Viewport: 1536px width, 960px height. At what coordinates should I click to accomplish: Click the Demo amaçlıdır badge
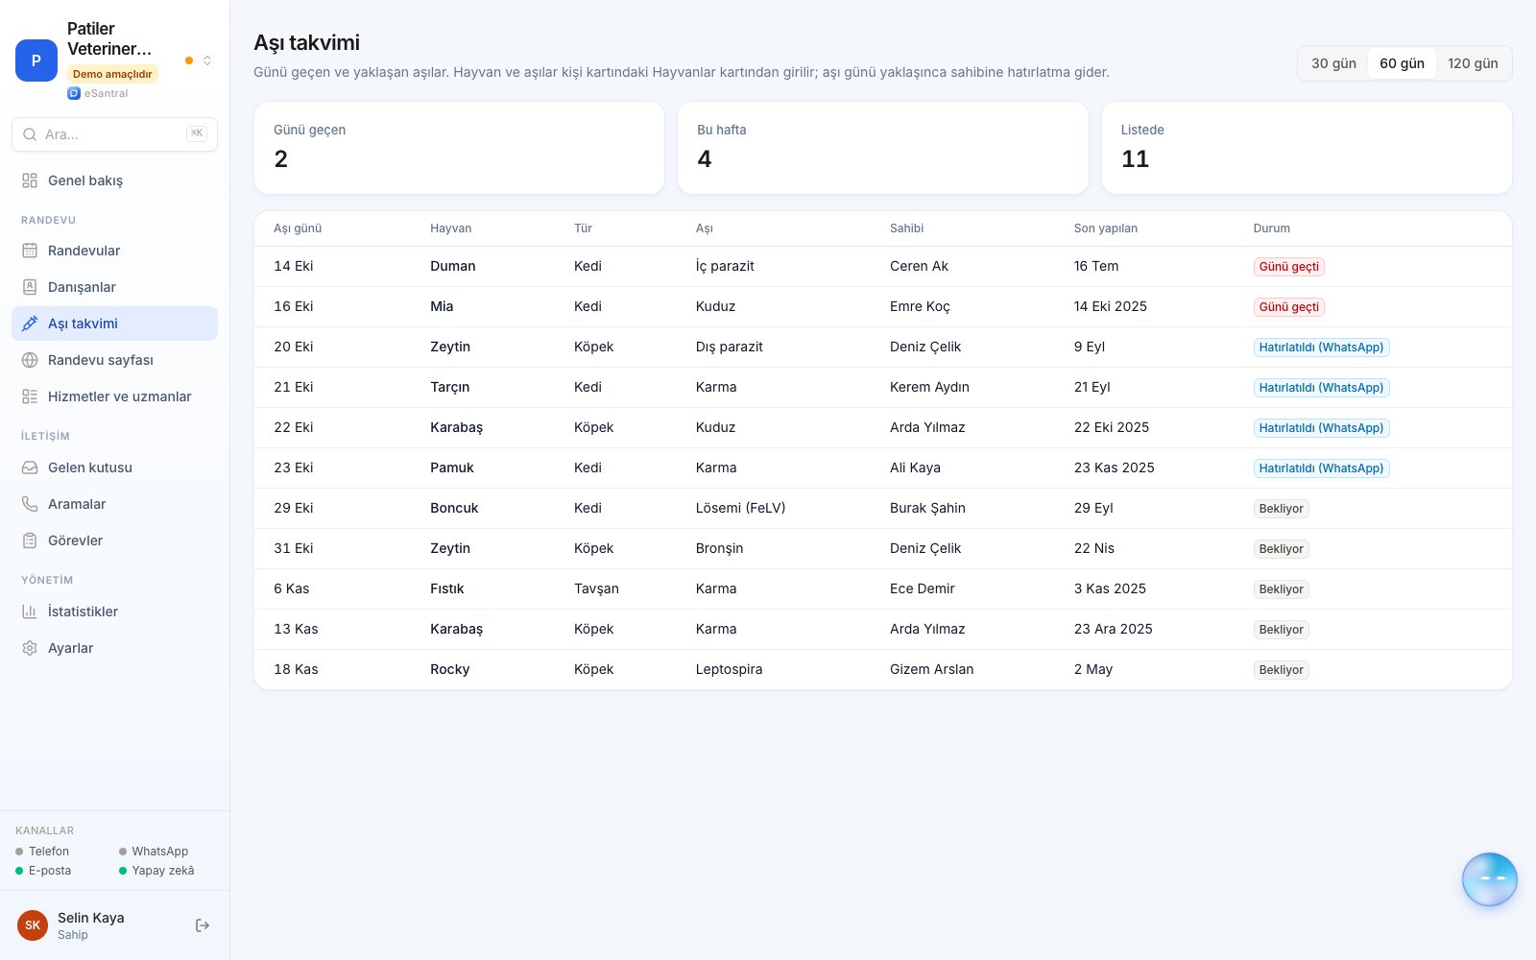coord(112,74)
